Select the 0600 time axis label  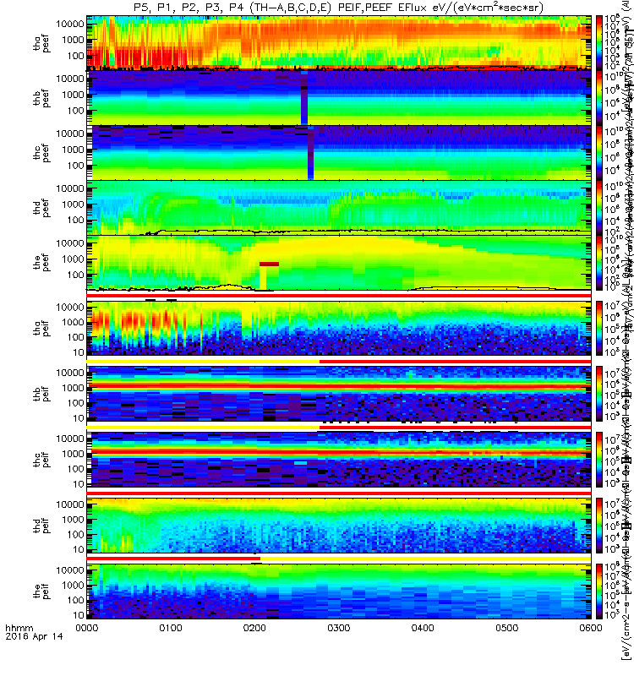point(590,628)
